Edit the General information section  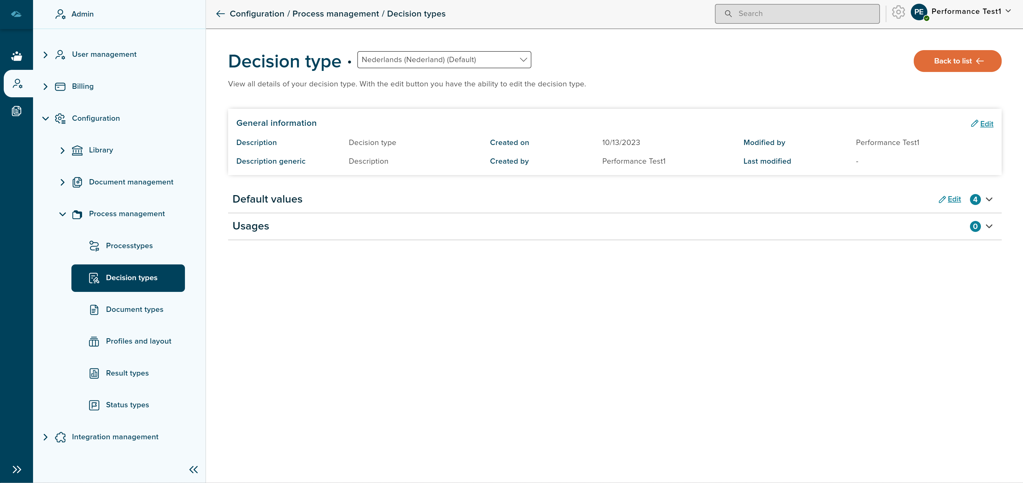(x=982, y=123)
